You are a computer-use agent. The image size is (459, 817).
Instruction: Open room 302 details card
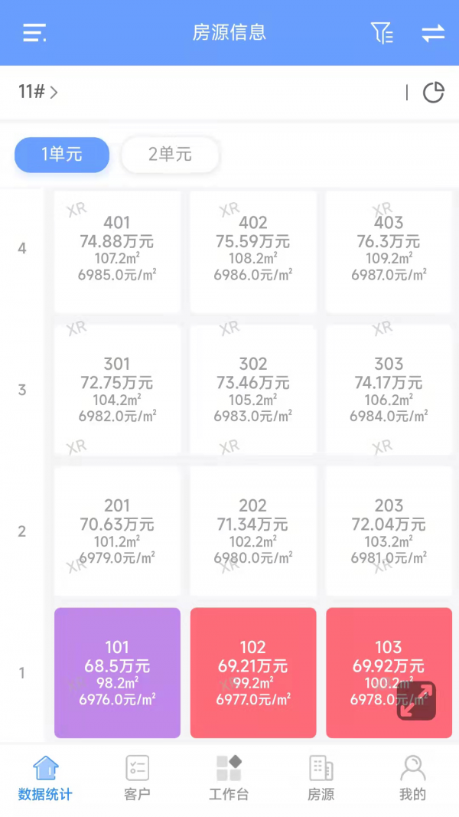coord(253,390)
